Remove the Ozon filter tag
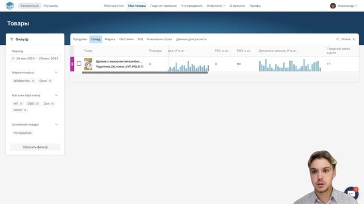 pos(50,80)
